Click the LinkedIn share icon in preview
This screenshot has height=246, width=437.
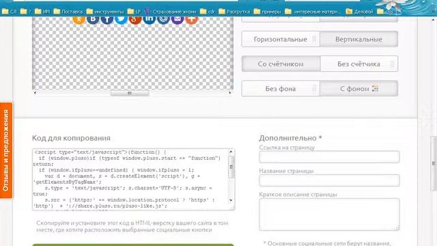pyautogui.click(x=149, y=19)
